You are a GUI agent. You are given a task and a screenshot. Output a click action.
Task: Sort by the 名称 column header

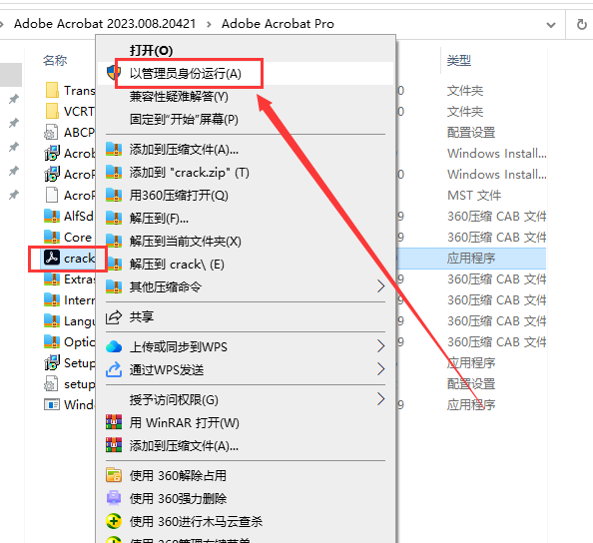[55, 61]
